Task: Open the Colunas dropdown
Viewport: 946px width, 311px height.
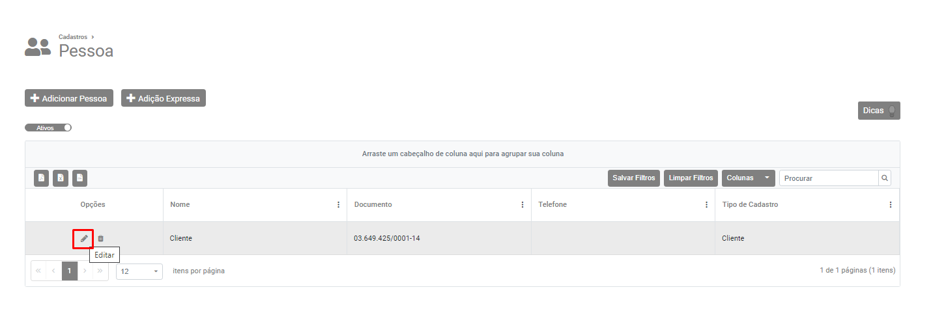Action: coord(749,178)
